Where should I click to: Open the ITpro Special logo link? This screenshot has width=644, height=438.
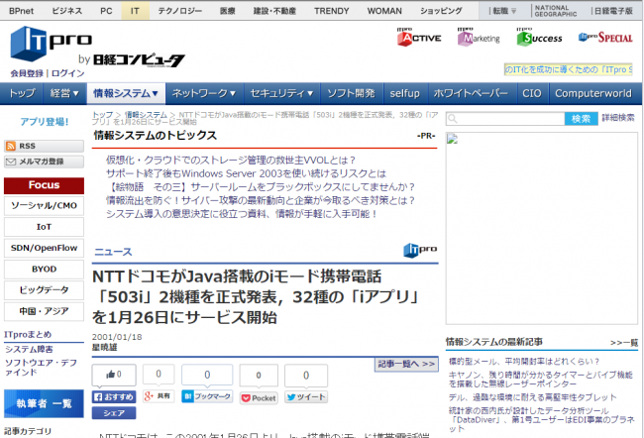pos(605,38)
